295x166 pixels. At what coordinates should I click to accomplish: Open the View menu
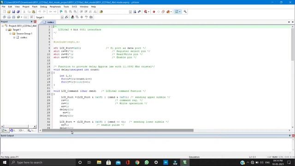pyautogui.click(x=17, y=6)
